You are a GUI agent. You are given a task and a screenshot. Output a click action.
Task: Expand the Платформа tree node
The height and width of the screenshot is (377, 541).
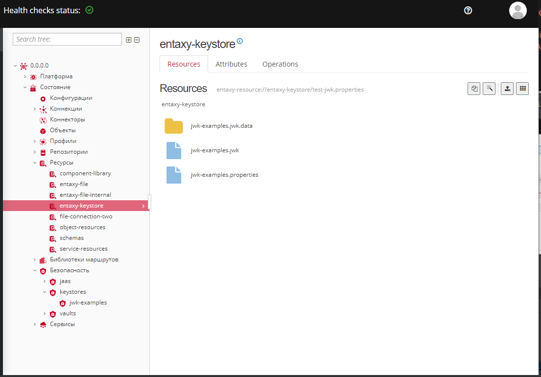coord(25,77)
